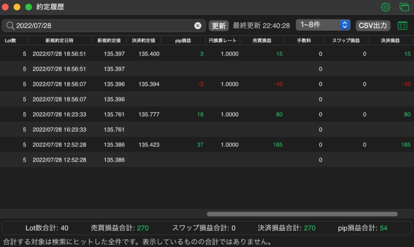Sort by 売買損益 column header
This screenshot has width=414, height=247.
pos(262,40)
